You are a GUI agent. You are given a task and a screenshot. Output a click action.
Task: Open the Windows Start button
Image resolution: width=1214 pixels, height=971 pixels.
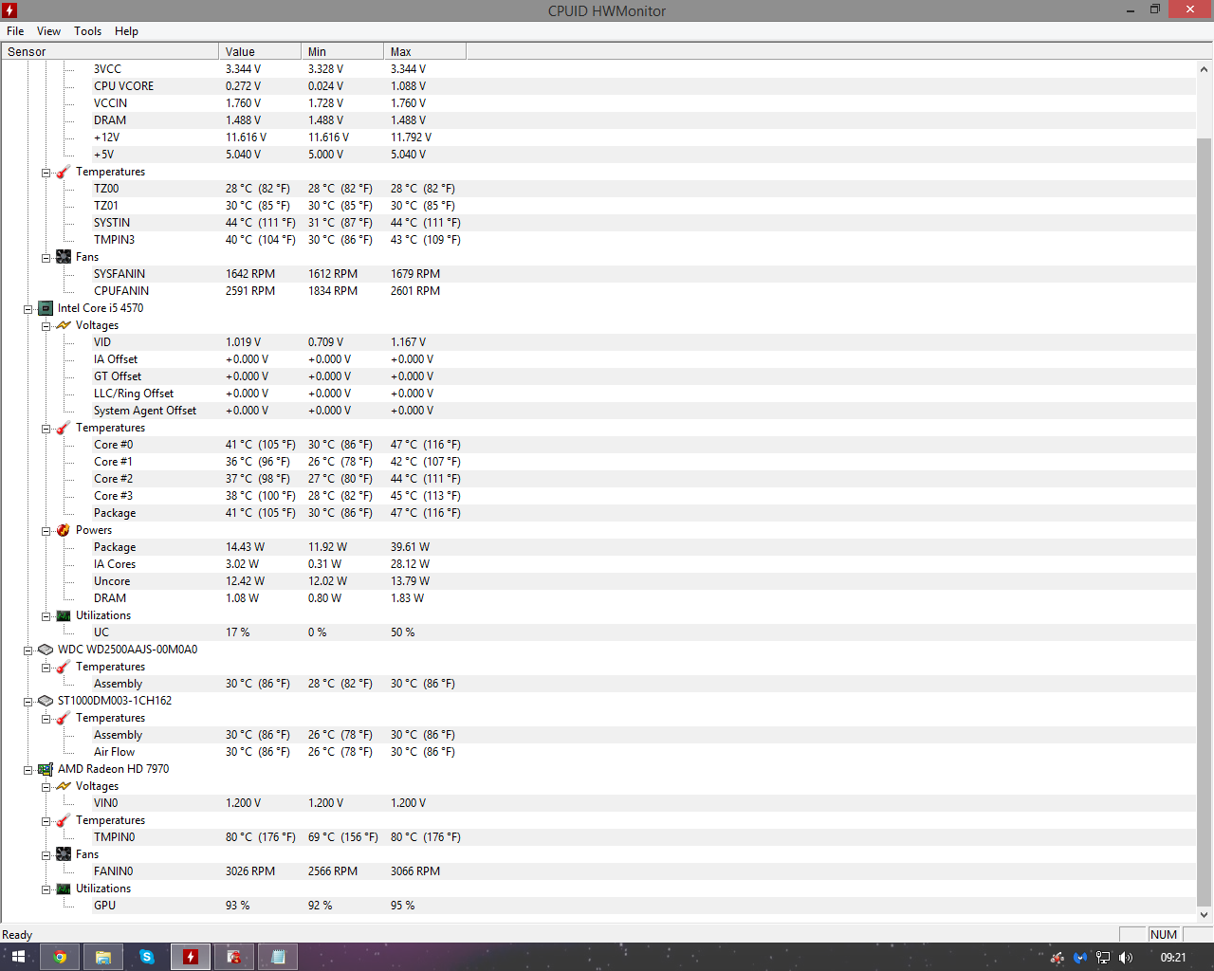coord(18,957)
